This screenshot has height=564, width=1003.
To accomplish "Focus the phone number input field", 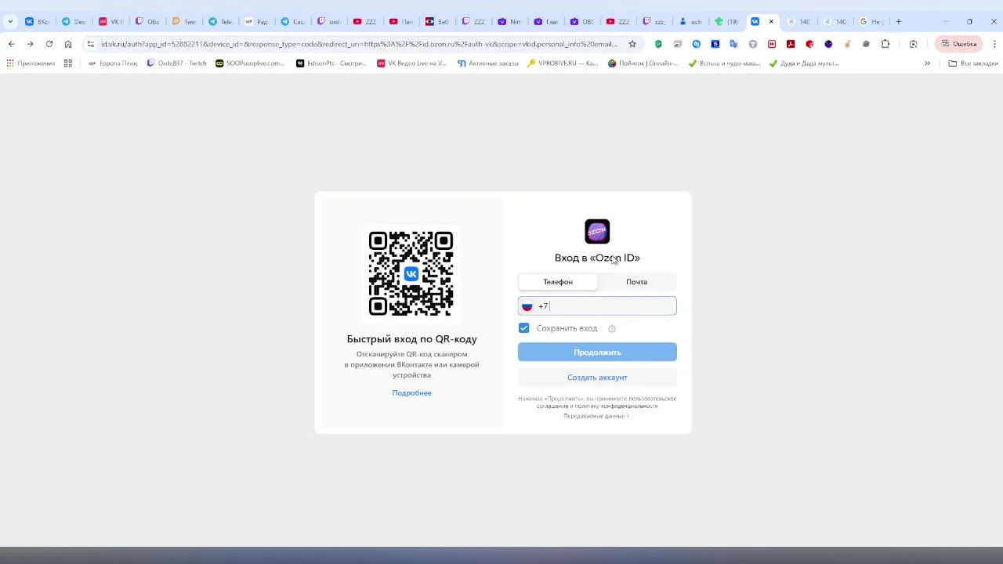I will [x=597, y=306].
